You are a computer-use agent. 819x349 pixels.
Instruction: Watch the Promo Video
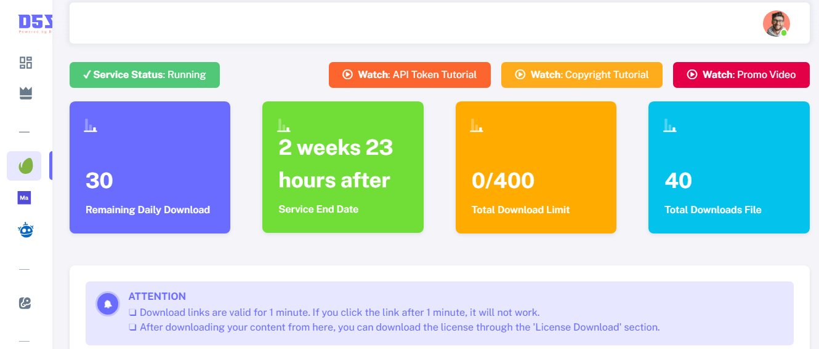click(x=741, y=75)
